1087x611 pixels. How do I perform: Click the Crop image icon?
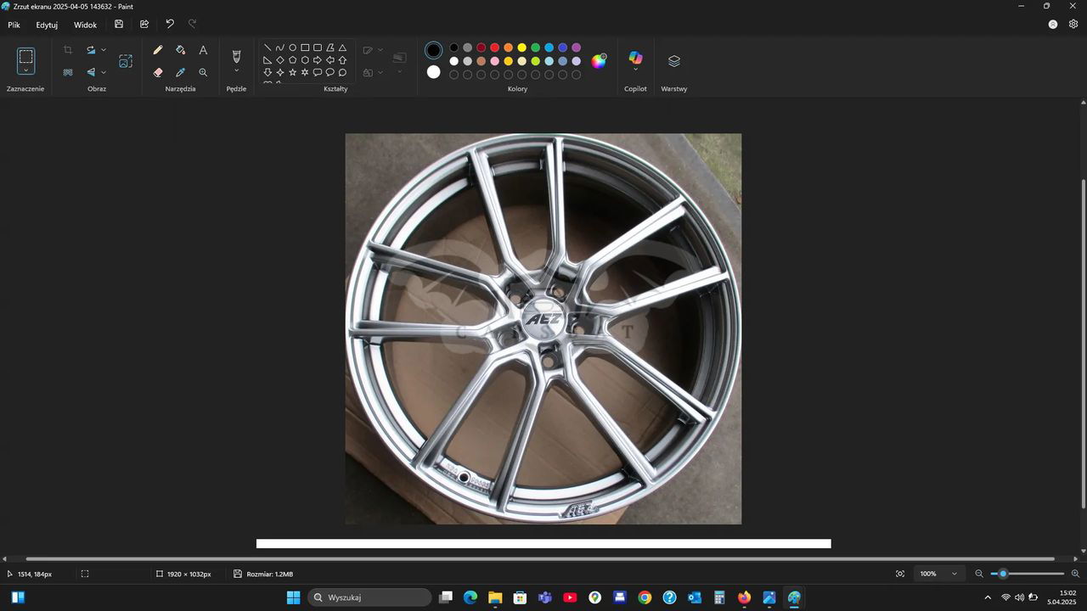68,50
